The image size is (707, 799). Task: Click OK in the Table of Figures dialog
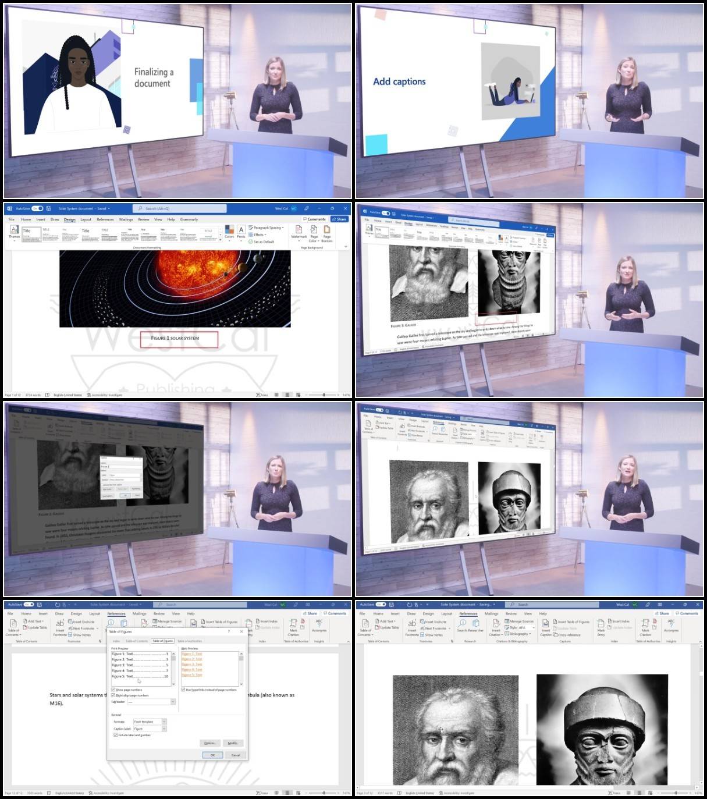point(212,755)
